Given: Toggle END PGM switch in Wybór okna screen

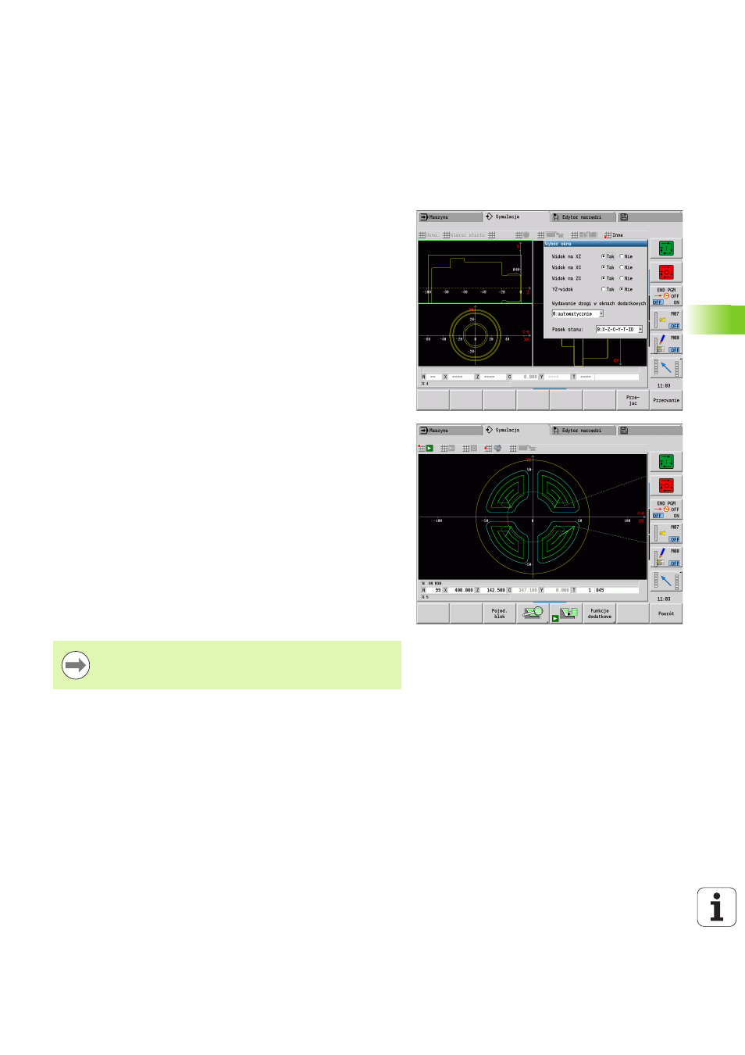Looking at the screenshot, I should tap(666, 296).
